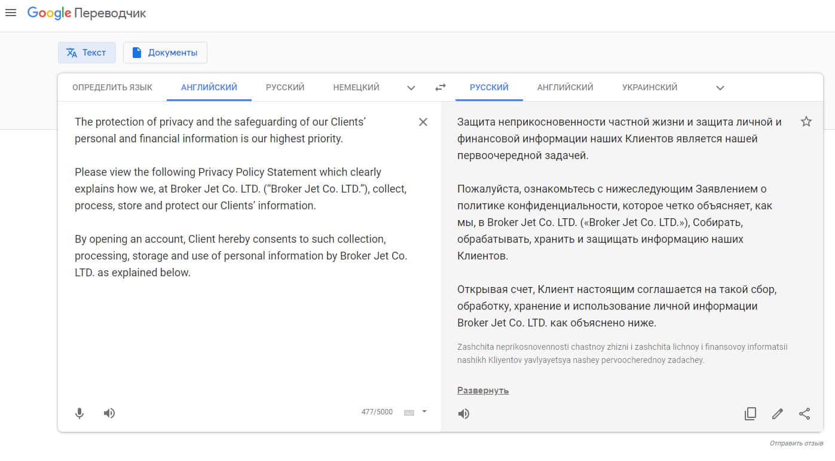Screen dimensions: 835x461
Task: Select the Текст mode button
Action: 87,53
